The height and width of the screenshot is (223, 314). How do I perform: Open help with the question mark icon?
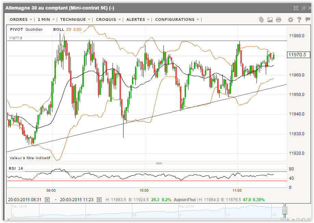299,19
